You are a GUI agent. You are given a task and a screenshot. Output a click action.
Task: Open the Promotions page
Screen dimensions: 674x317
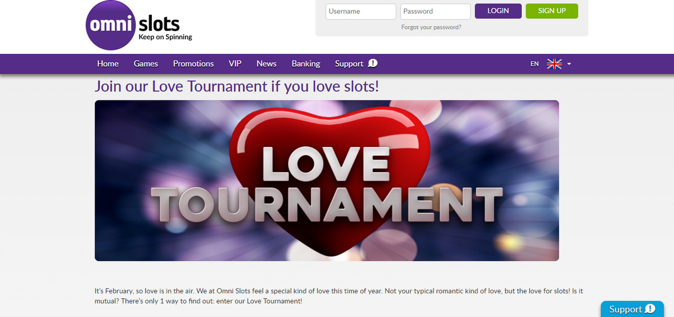(193, 63)
